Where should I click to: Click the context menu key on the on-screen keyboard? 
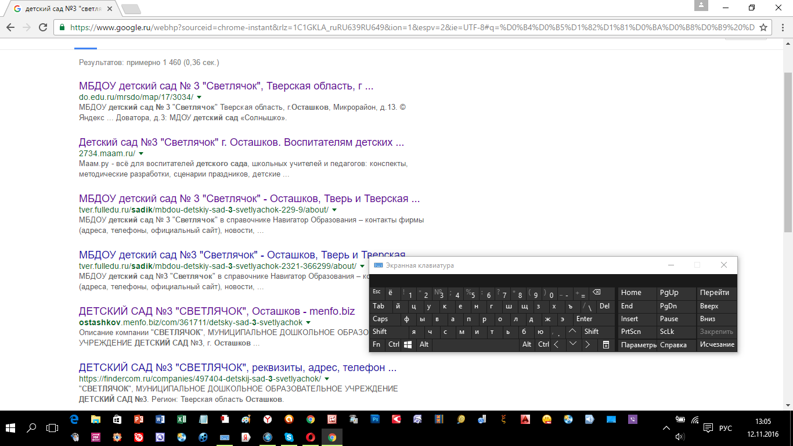tap(605, 344)
